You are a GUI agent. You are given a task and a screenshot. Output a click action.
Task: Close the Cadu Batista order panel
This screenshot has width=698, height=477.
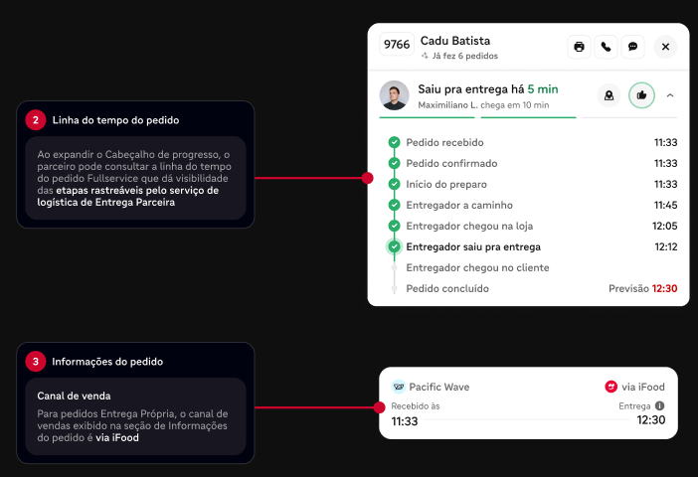pos(665,47)
